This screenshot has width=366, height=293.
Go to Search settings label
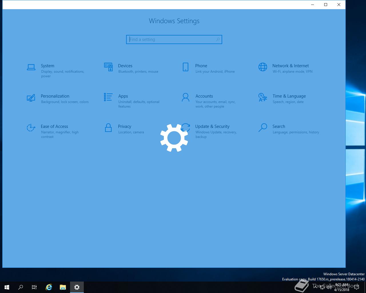point(279,126)
